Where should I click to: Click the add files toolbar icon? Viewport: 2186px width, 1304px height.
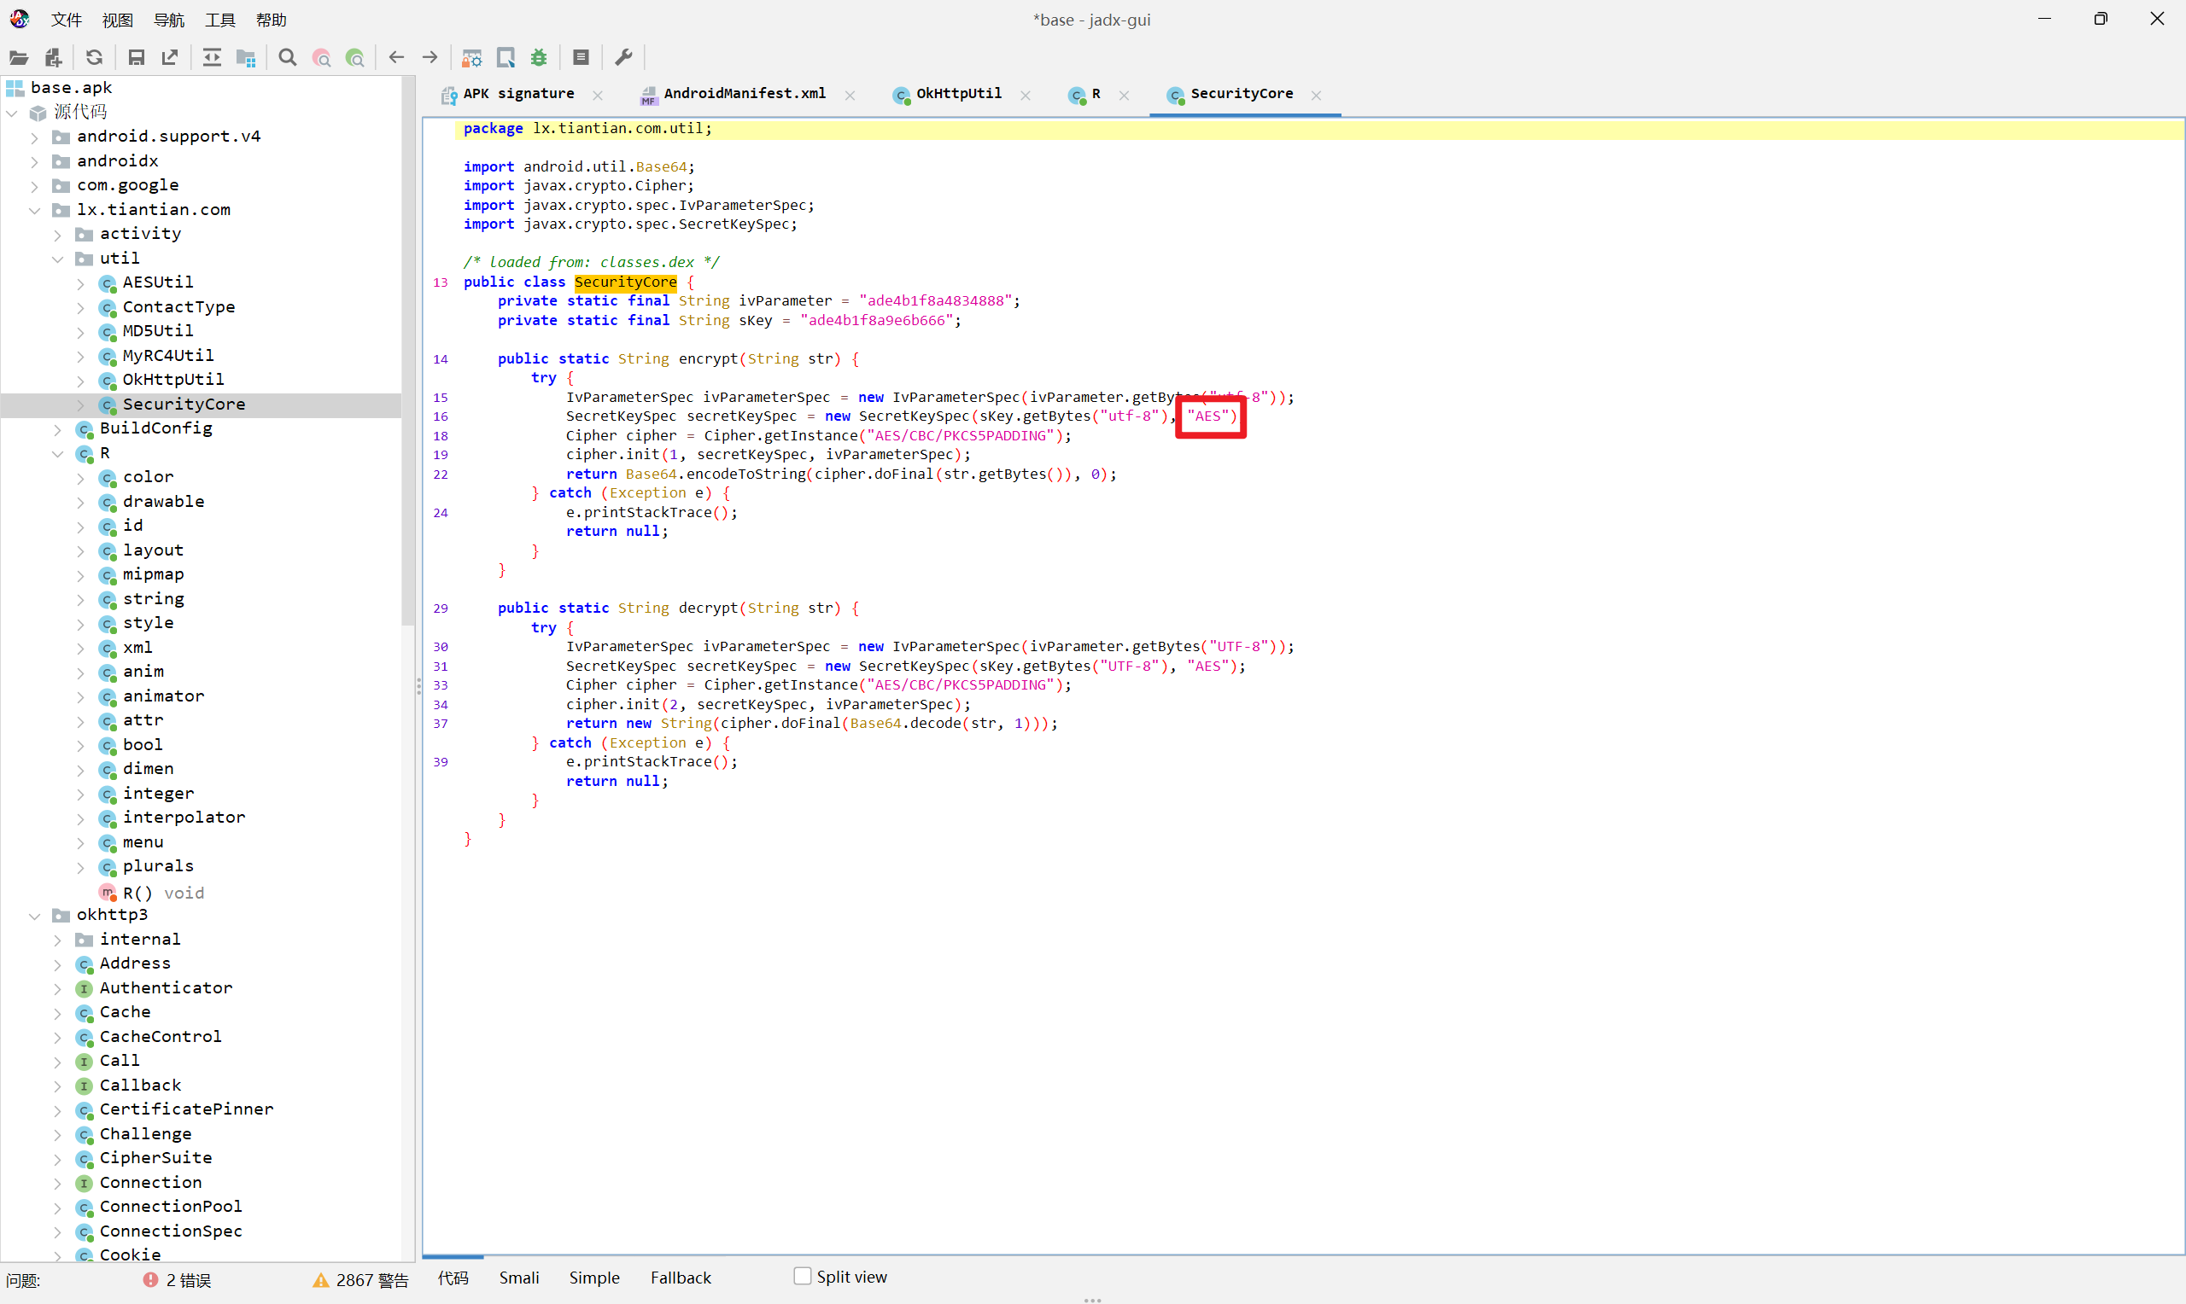[53, 58]
